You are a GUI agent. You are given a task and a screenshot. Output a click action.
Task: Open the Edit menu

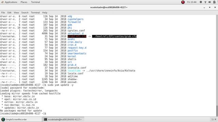point(9,13)
